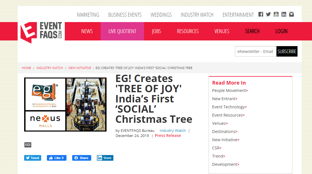312x174 pixels.
Task: Open New Entrant in Read More In
Action: click(225, 99)
